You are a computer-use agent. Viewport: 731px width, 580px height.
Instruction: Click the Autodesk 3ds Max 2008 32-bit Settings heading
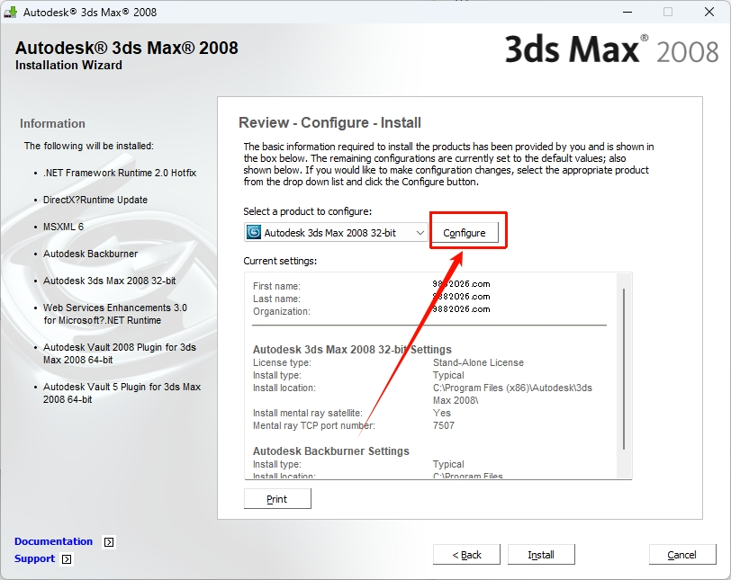tap(352, 349)
